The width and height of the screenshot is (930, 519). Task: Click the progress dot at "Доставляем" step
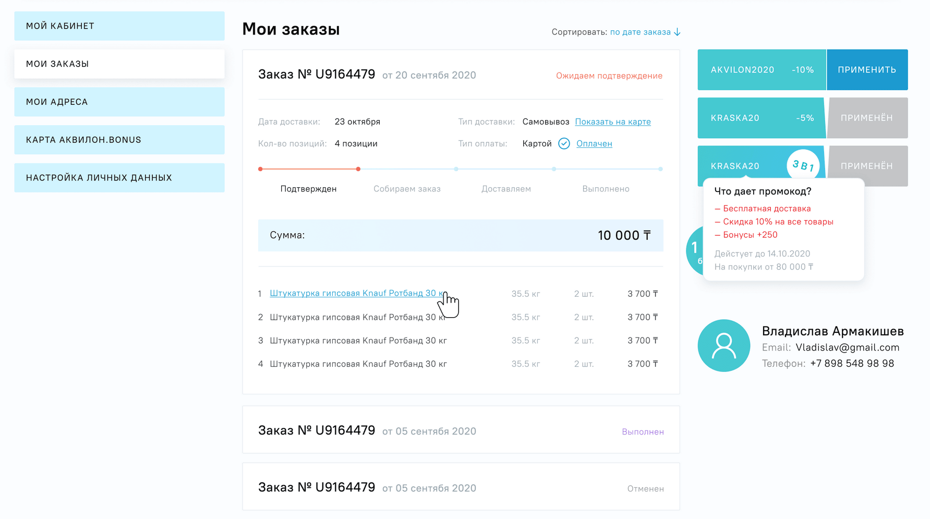pyautogui.click(x=553, y=169)
